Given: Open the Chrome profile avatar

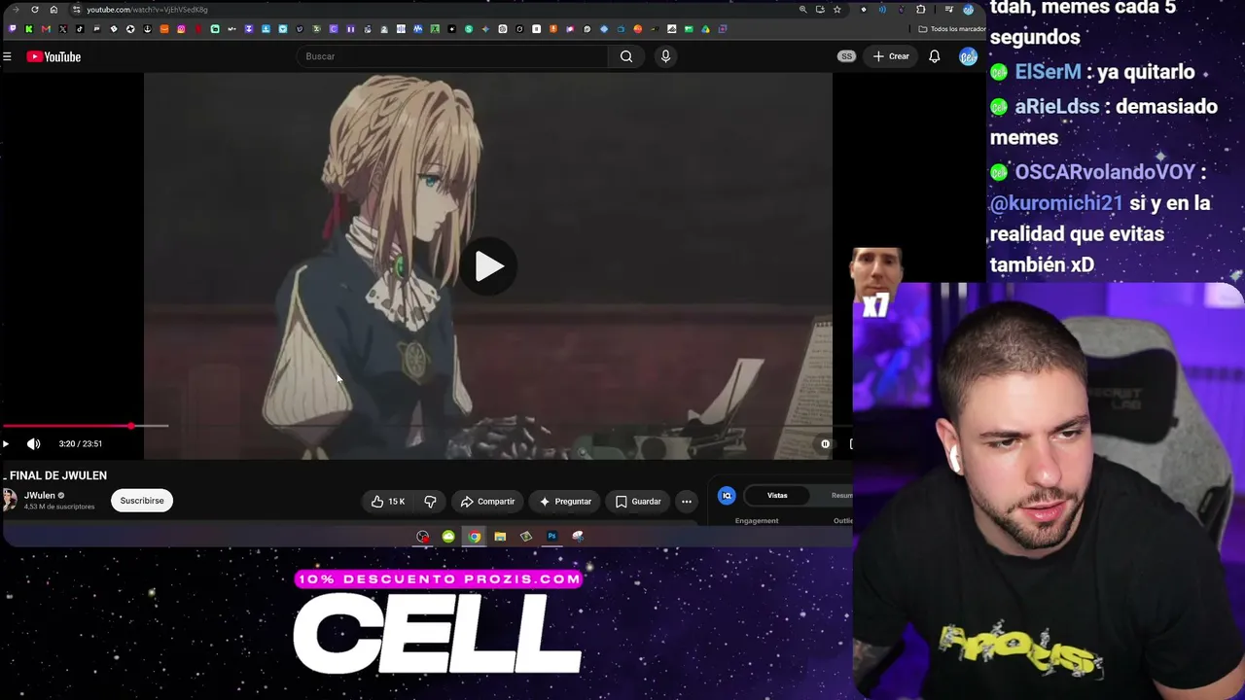Looking at the screenshot, I should click(x=968, y=10).
